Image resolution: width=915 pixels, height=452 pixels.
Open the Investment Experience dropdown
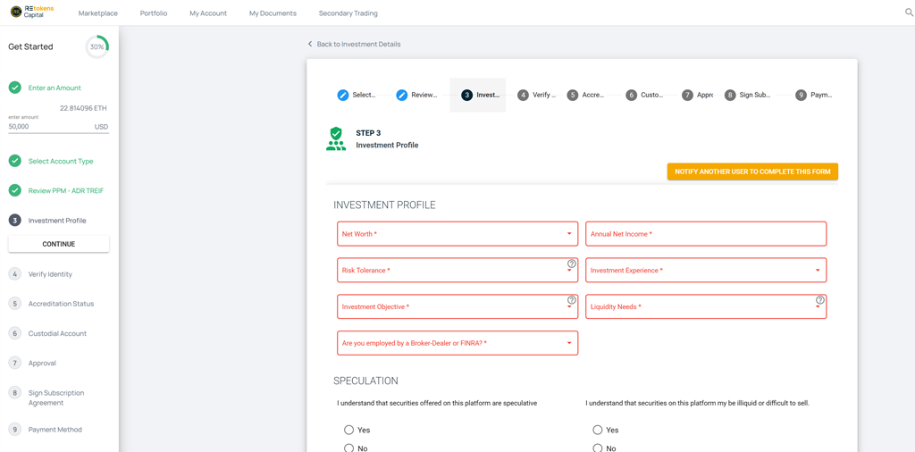706,270
